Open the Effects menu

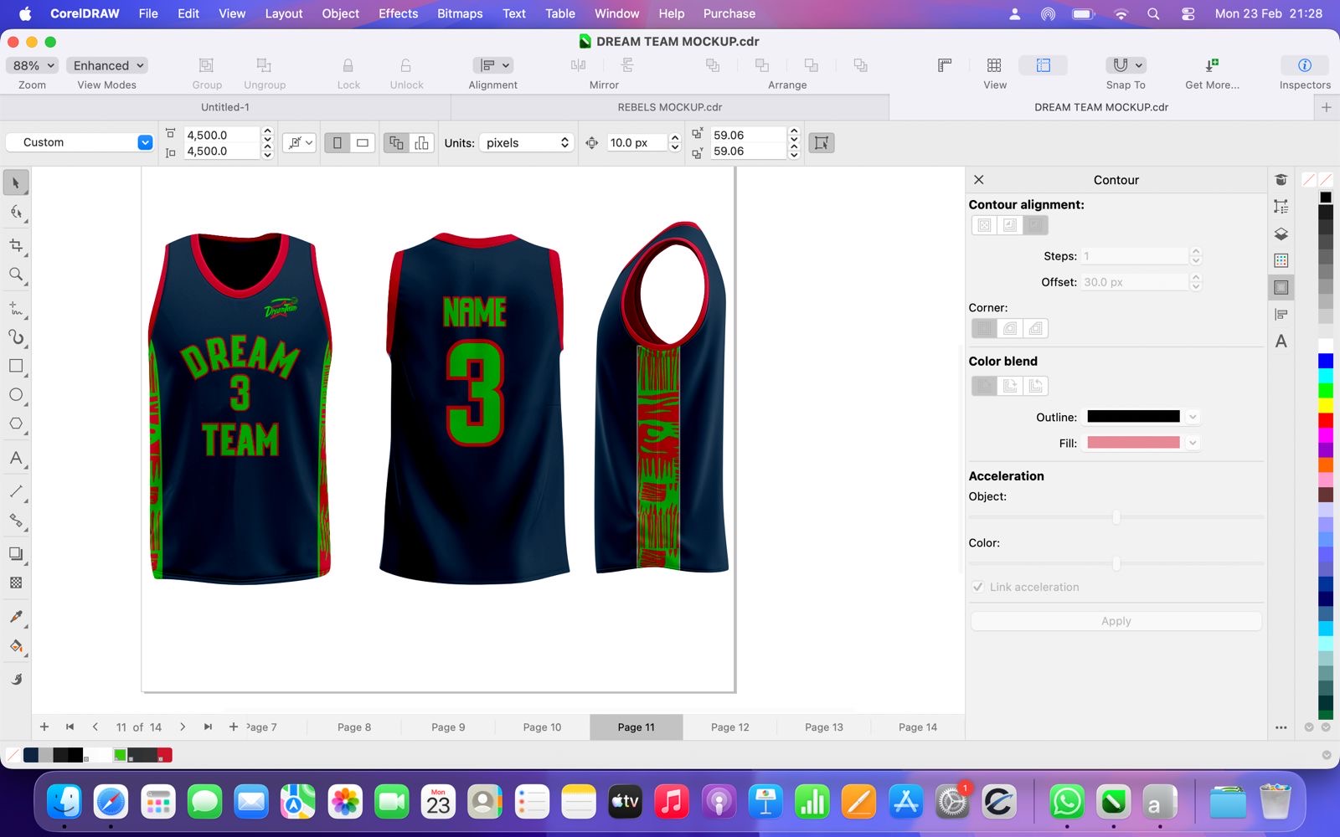point(398,13)
